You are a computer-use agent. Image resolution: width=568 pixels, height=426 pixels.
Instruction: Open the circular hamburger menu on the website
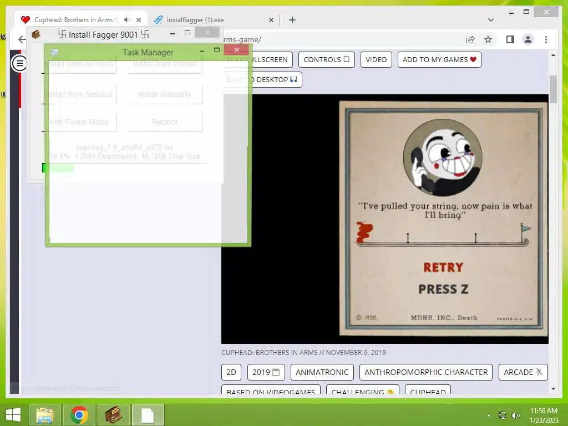[19, 63]
